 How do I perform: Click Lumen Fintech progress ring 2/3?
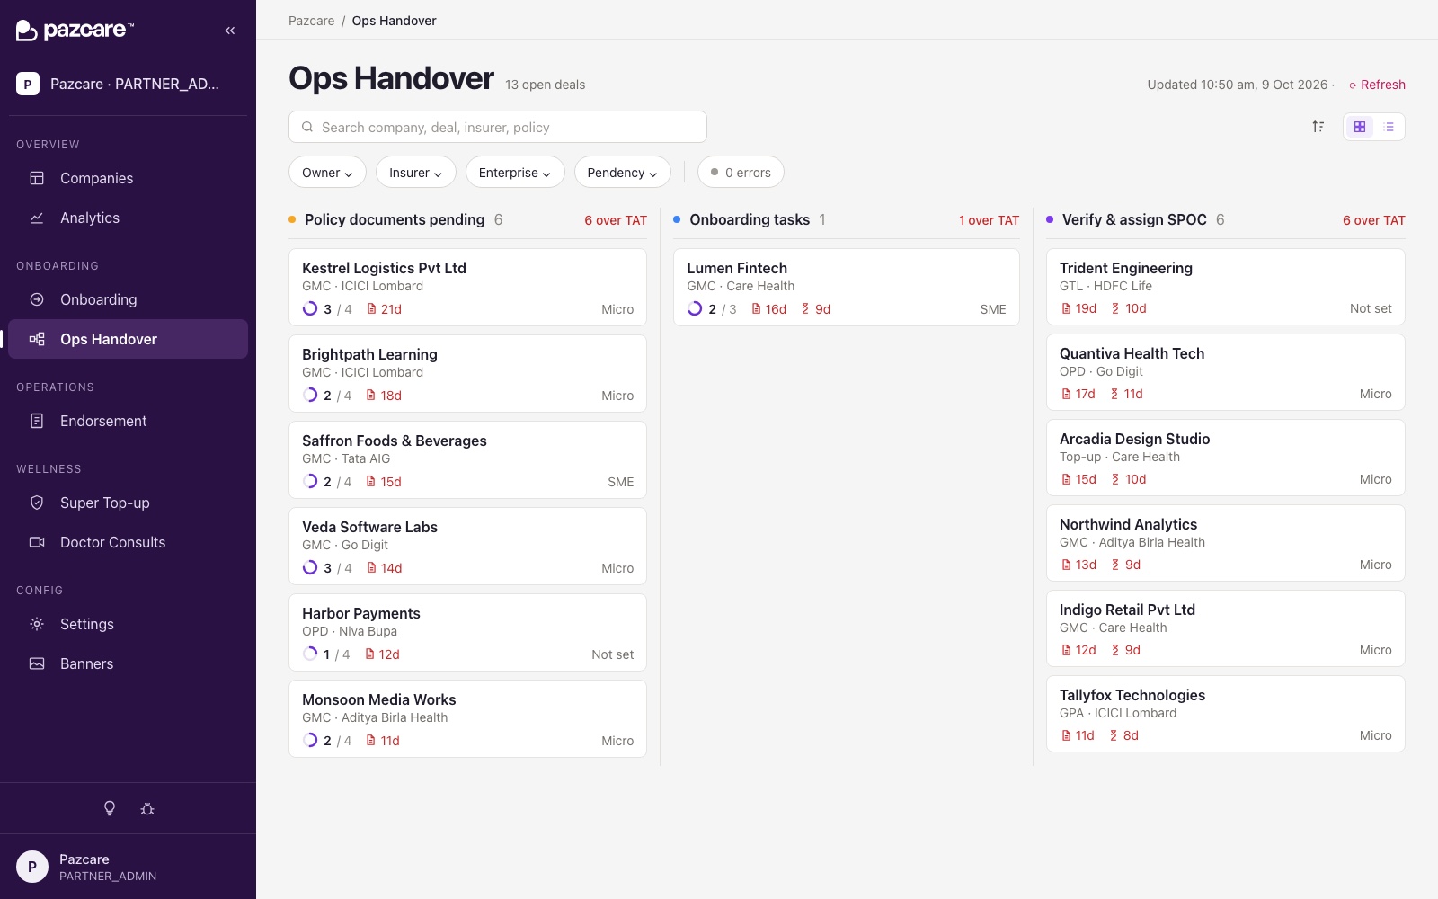tap(695, 308)
